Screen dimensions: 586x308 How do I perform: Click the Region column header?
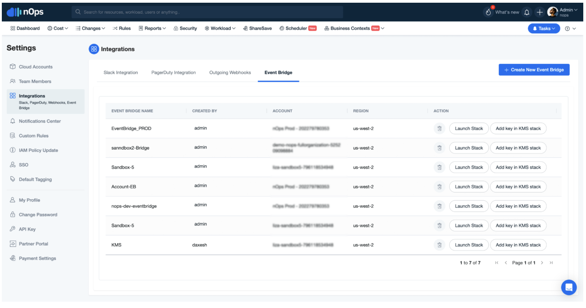pyautogui.click(x=361, y=111)
